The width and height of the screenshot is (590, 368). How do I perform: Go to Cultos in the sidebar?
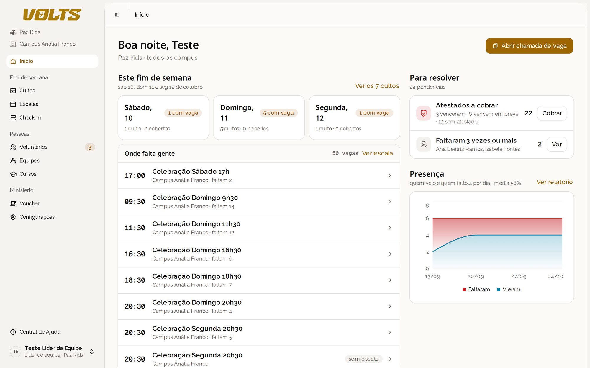tap(52, 91)
